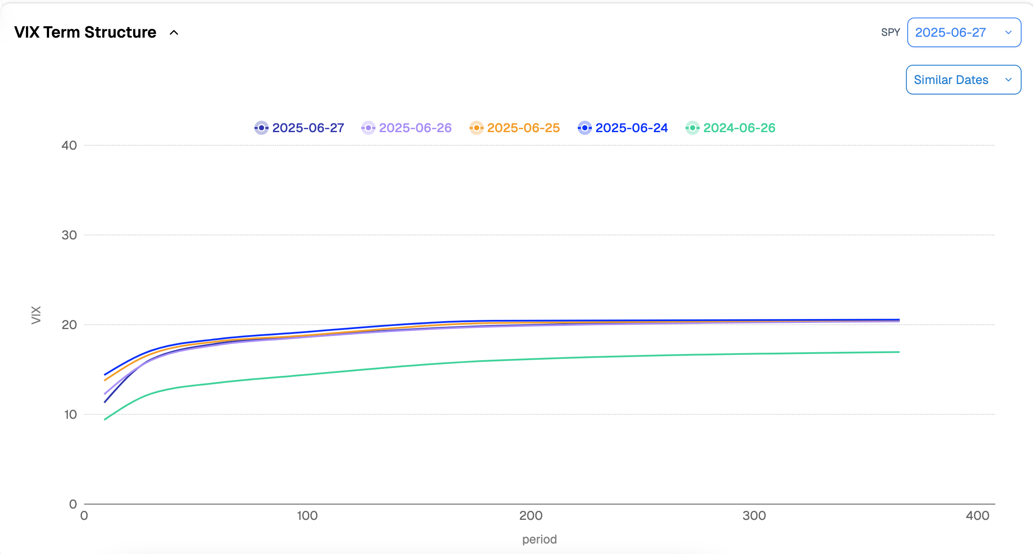Toggle the 2025-06-27 series label

click(308, 128)
